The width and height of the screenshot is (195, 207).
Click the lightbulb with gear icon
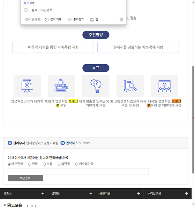(x=96, y=86)
